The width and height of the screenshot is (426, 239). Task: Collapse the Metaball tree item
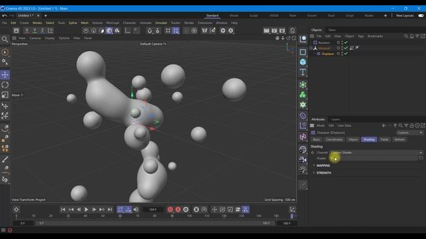click(x=311, y=48)
